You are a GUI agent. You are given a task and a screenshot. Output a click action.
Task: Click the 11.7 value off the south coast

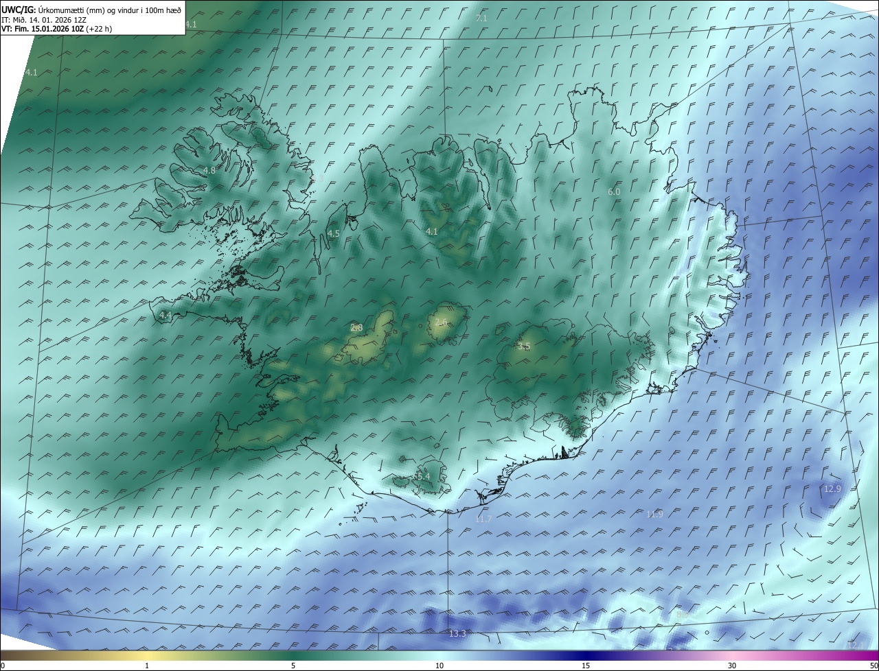pyautogui.click(x=483, y=519)
